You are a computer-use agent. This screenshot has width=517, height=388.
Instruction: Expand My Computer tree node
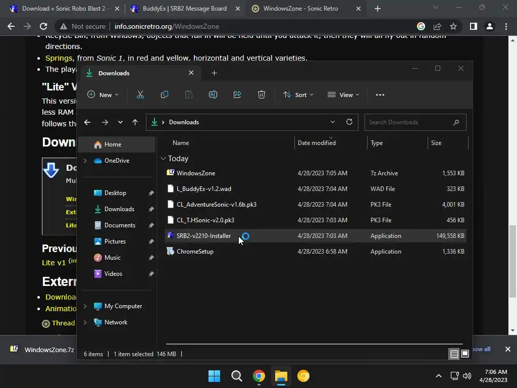coord(85,306)
